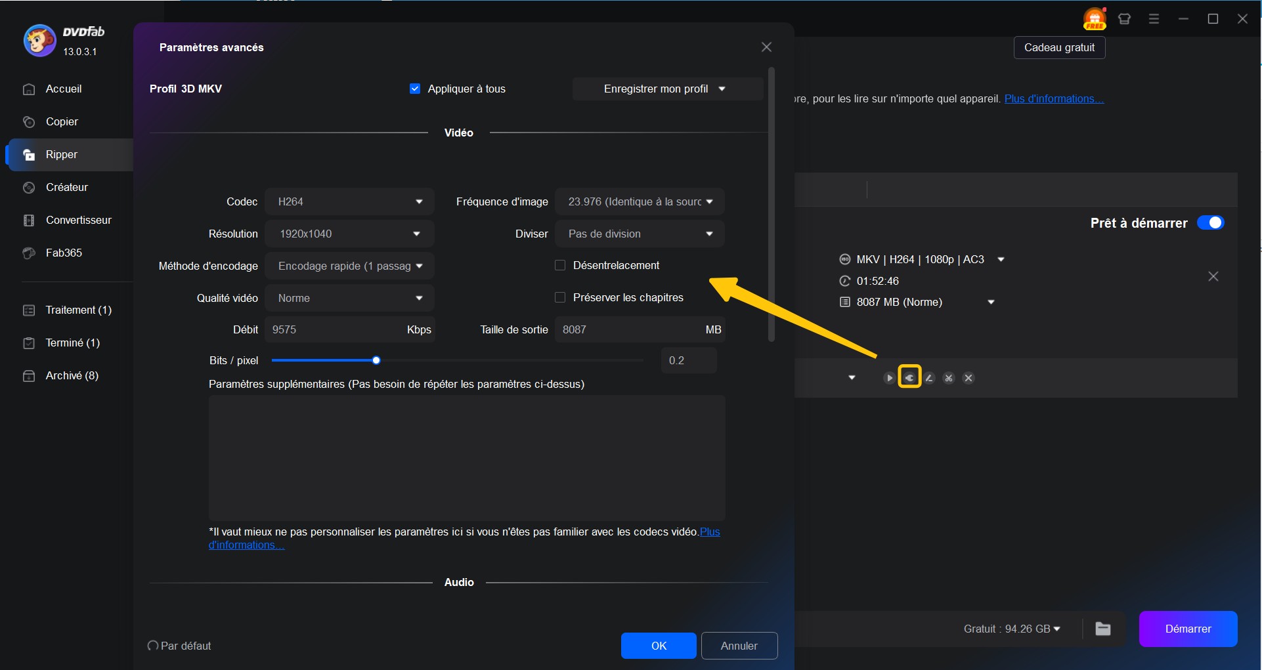Click the Copier disc icon in the sidebar

pos(29,122)
